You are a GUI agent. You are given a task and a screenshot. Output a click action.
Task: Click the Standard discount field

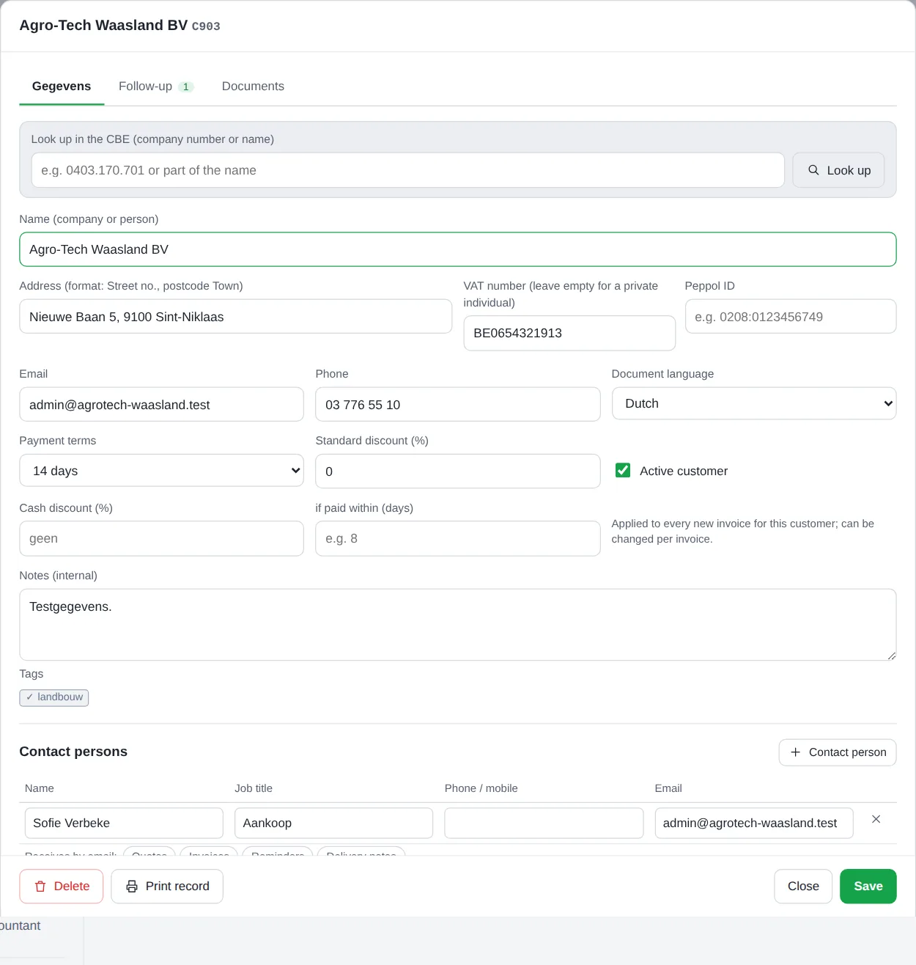pyautogui.click(x=458, y=472)
